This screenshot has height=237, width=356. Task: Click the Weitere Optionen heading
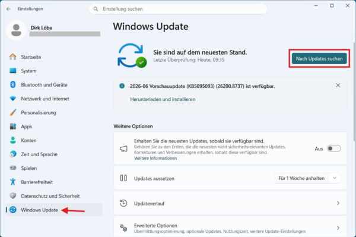[133, 127]
